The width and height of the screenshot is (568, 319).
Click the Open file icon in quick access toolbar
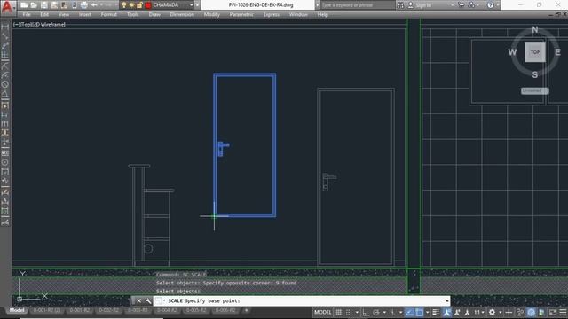(x=34, y=5)
